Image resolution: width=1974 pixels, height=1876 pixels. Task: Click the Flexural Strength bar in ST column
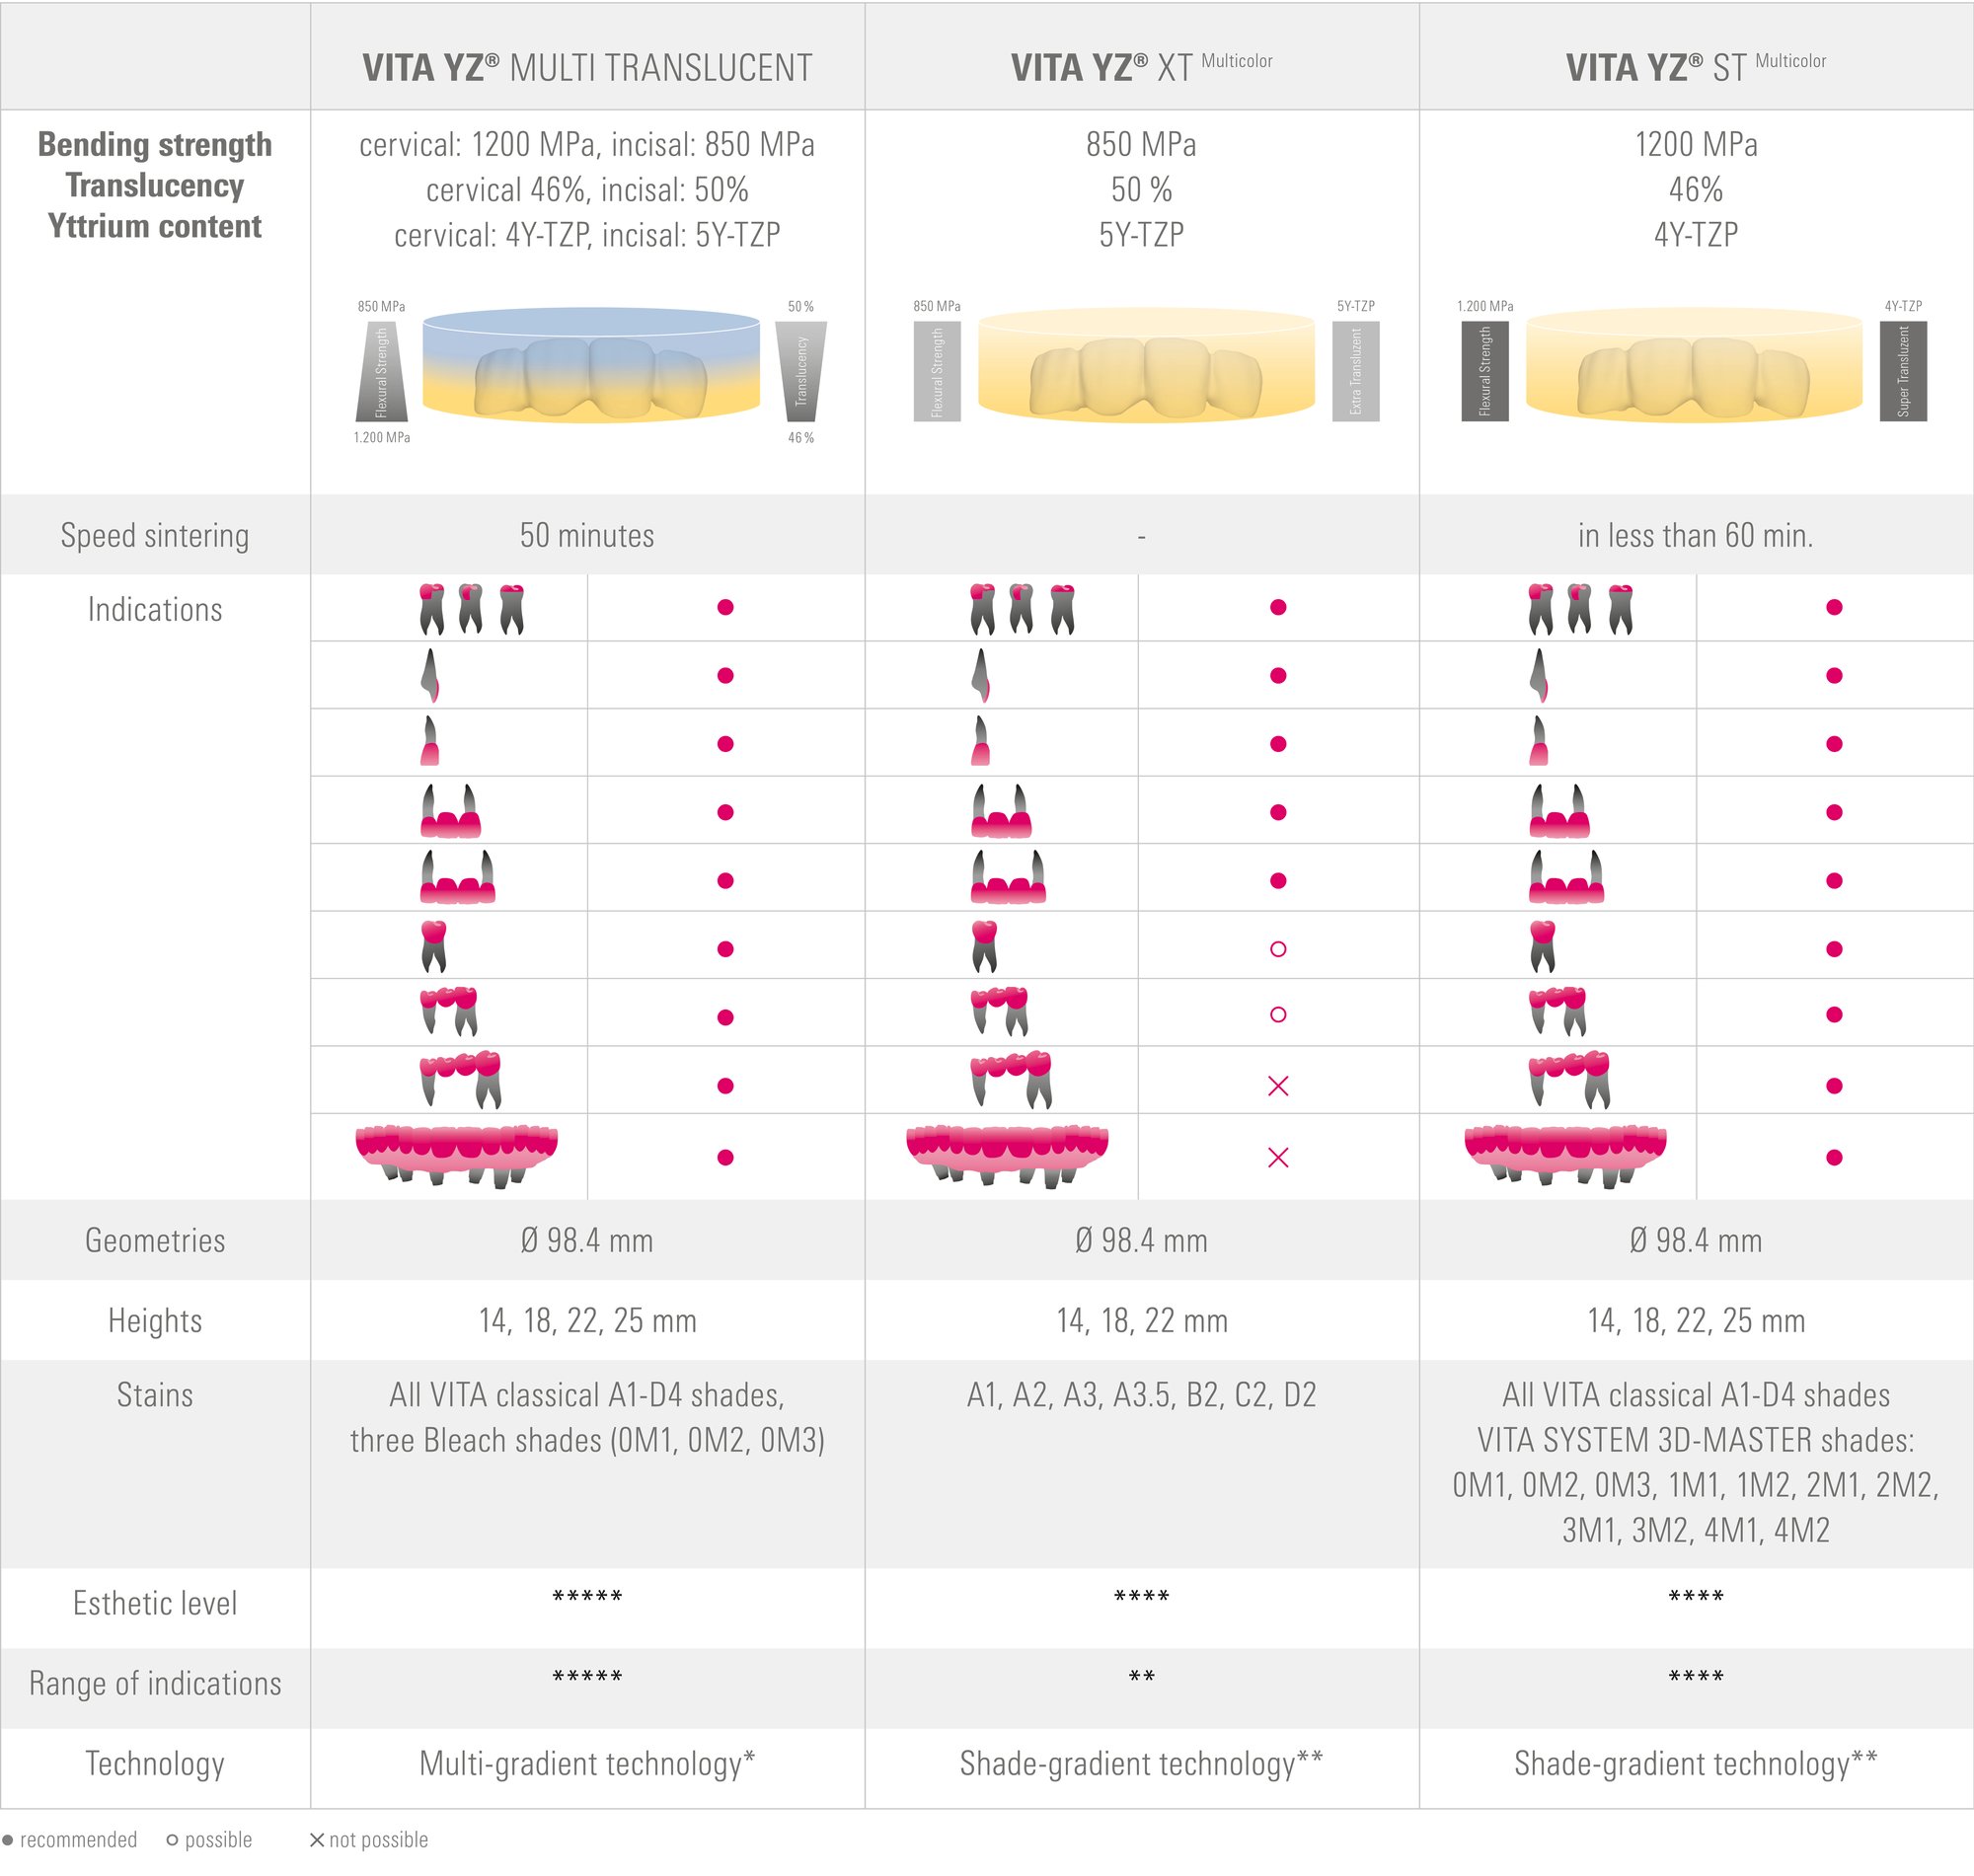[x=1485, y=371]
